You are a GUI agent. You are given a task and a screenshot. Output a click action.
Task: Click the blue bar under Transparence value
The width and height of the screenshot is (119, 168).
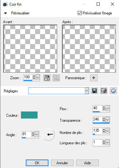[101, 123]
